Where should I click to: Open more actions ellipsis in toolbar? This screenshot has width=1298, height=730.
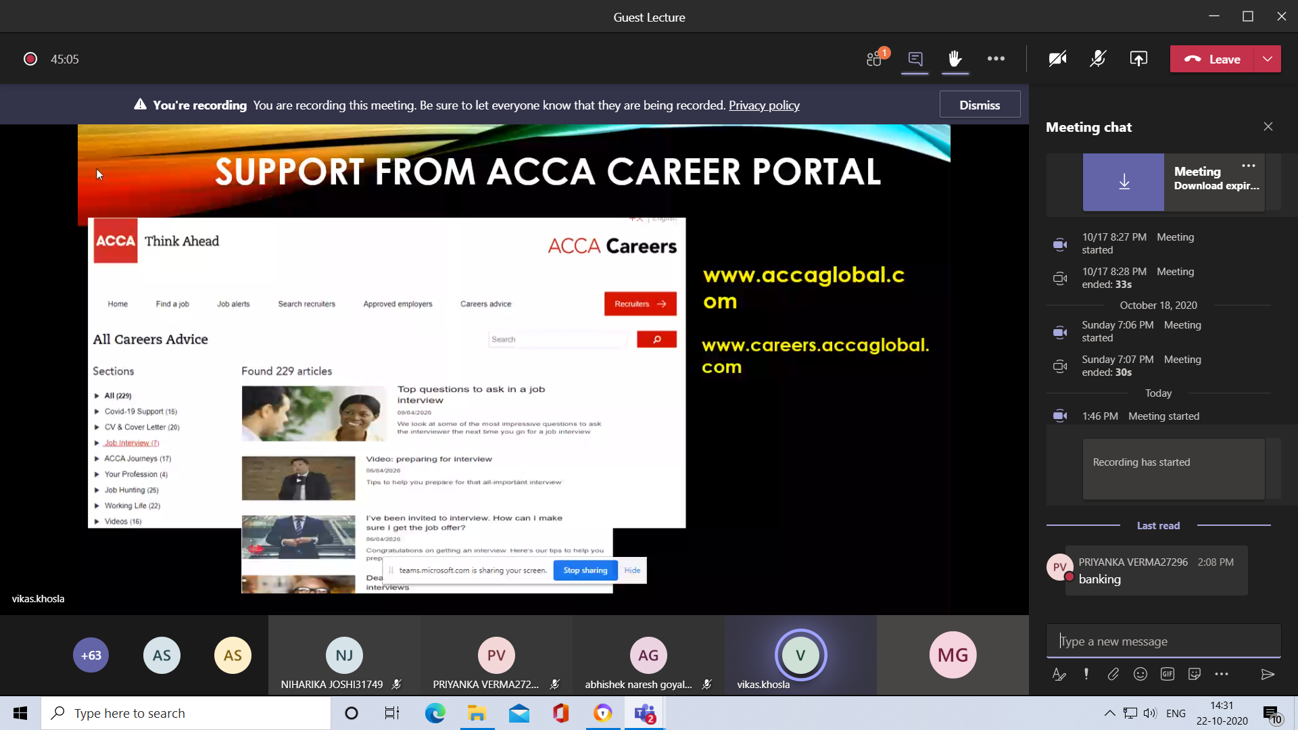pos(995,59)
